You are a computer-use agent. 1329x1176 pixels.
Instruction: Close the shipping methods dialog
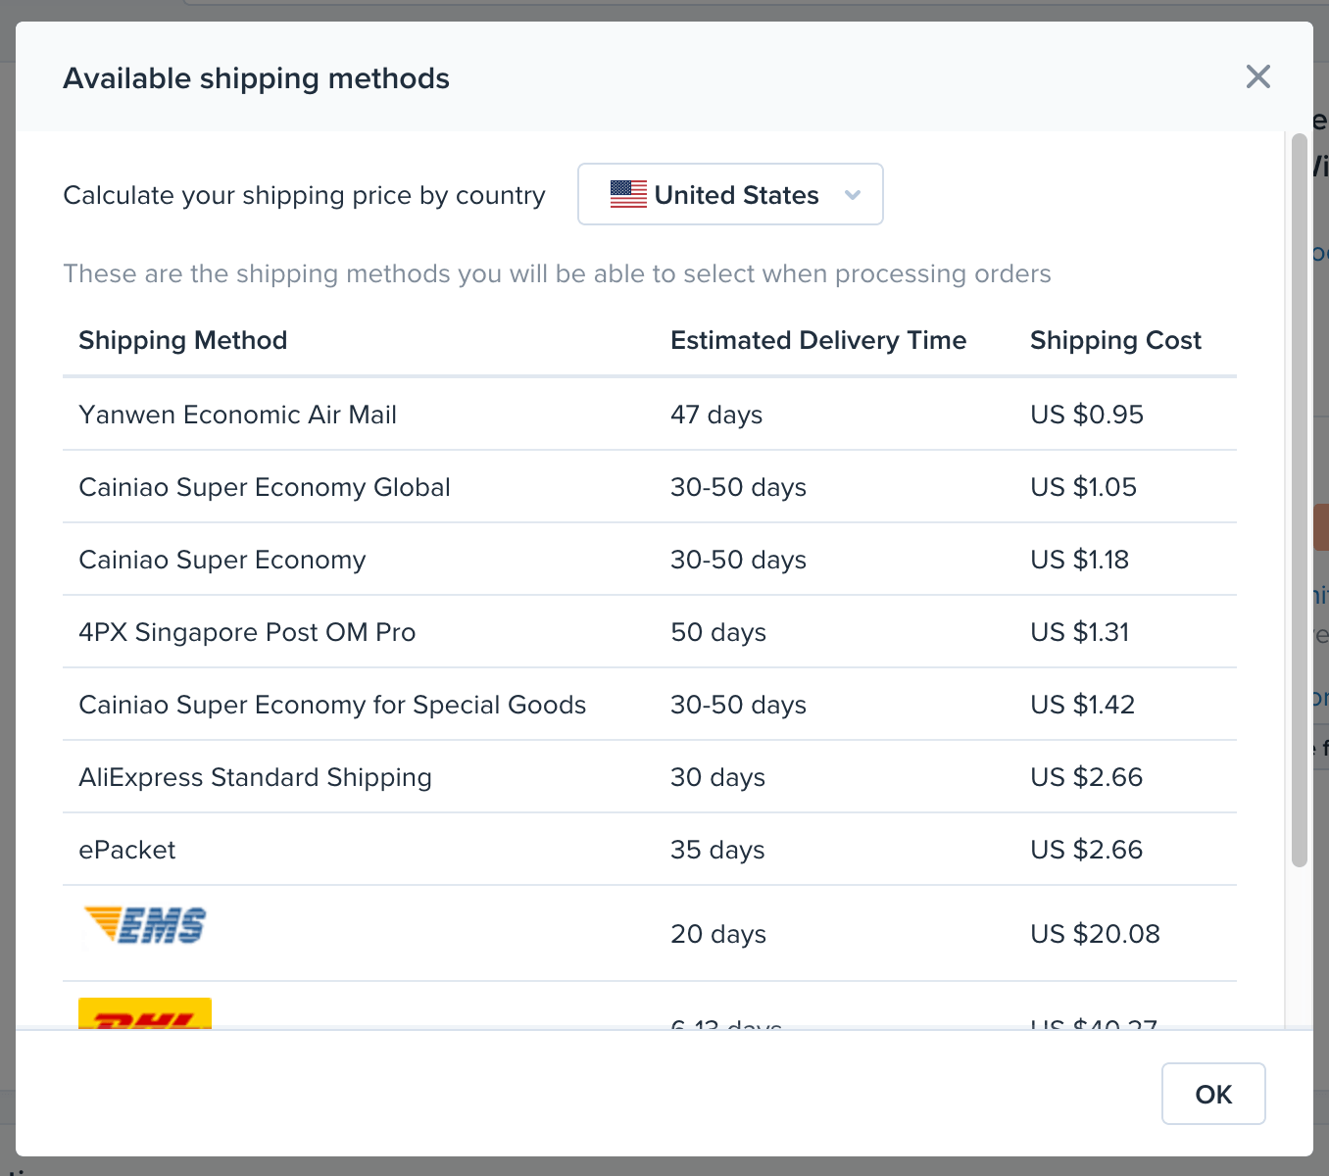pos(1257,76)
